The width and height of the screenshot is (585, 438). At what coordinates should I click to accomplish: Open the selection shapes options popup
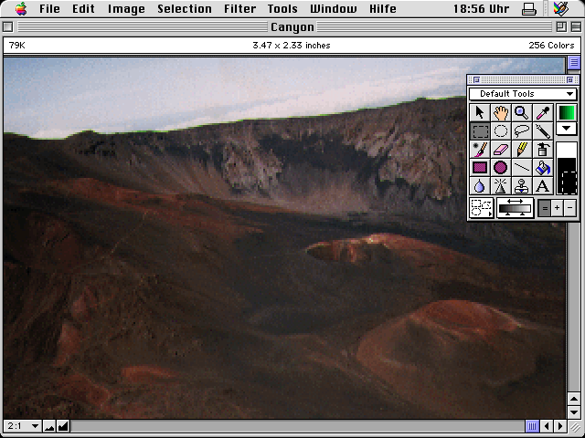pyautogui.click(x=482, y=208)
